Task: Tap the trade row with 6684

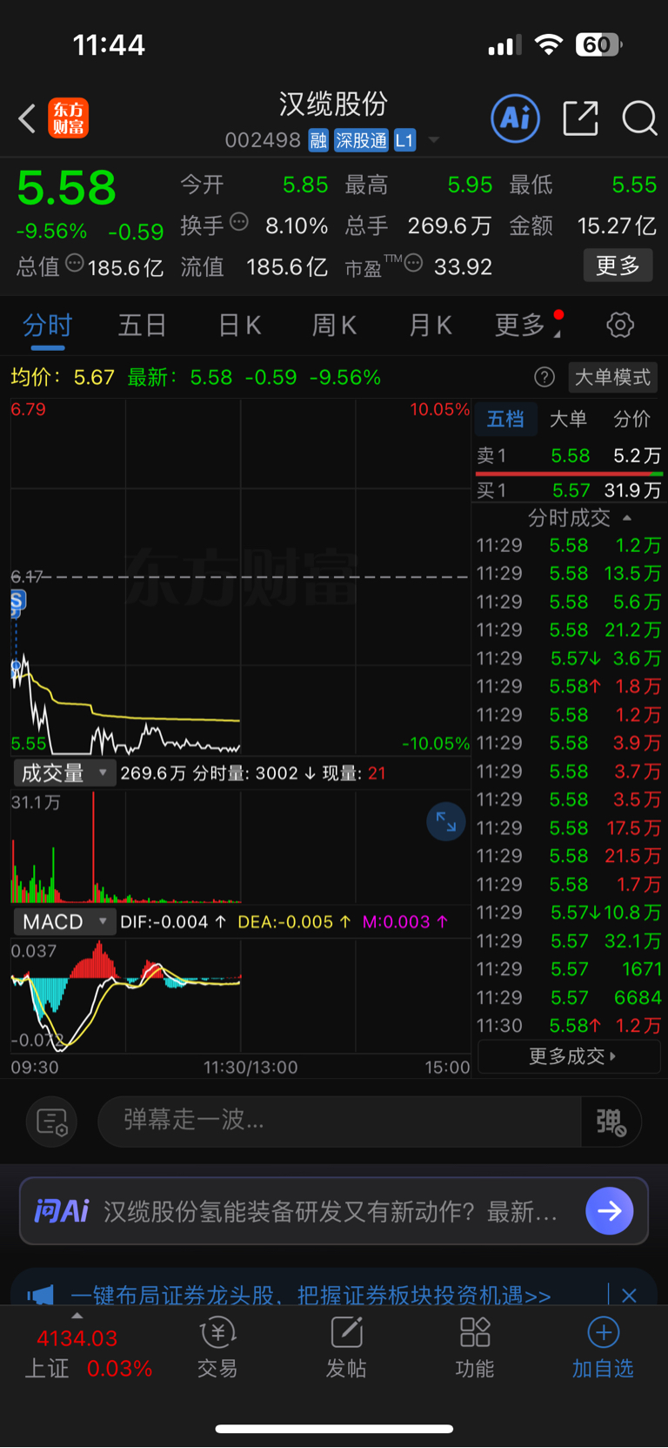Action: point(569,998)
